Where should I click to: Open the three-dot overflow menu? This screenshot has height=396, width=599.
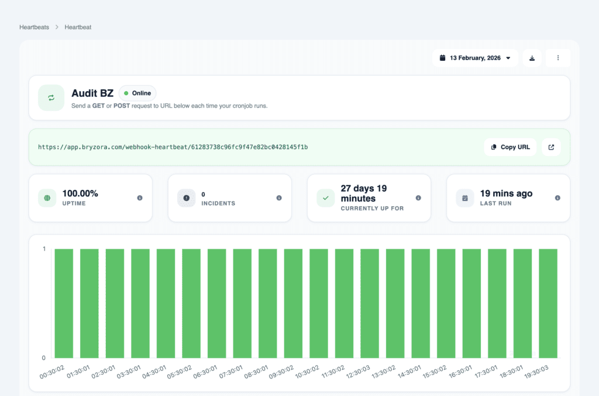pyautogui.click(x=558, y=58)
